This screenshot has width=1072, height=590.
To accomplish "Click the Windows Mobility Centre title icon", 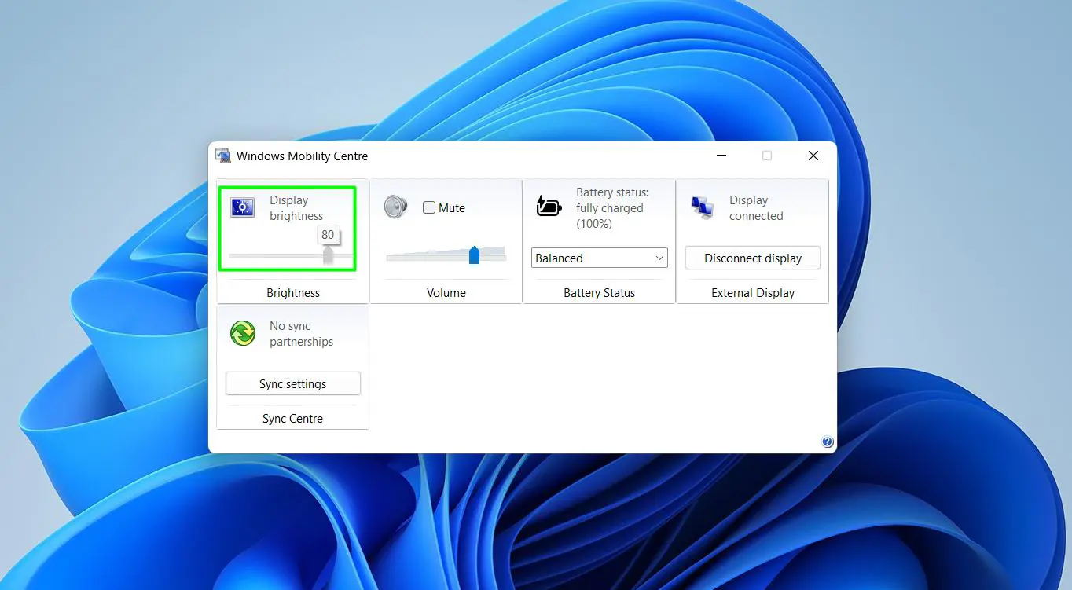I will (x=223, y=156).
